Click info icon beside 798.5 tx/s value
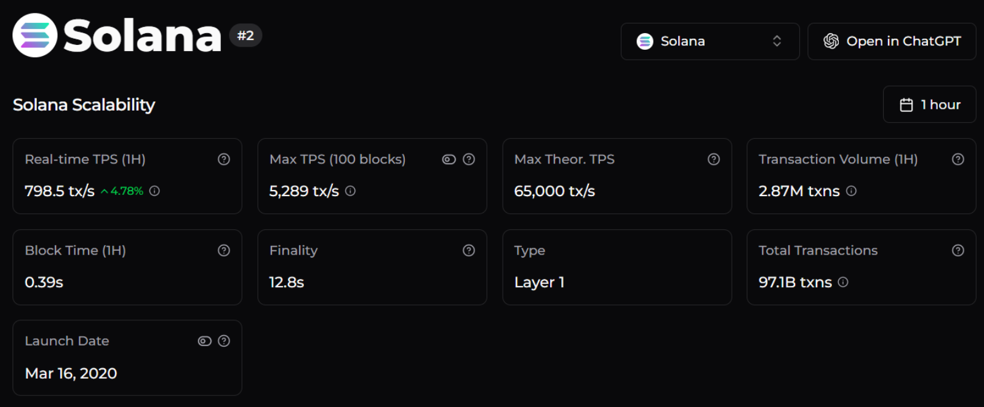Viewport: 984px width, 407px height. pos(154,191)
